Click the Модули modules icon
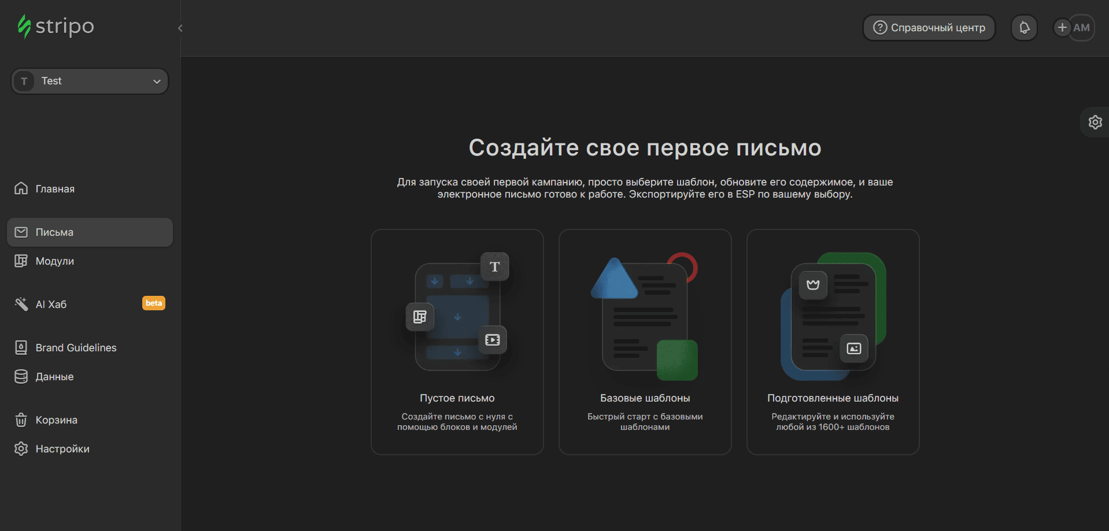 coord(21,261)
